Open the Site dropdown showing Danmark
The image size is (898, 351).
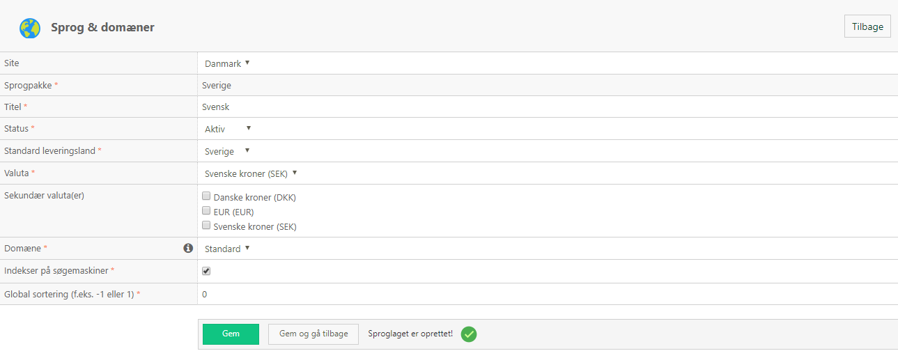click(227, 63)
